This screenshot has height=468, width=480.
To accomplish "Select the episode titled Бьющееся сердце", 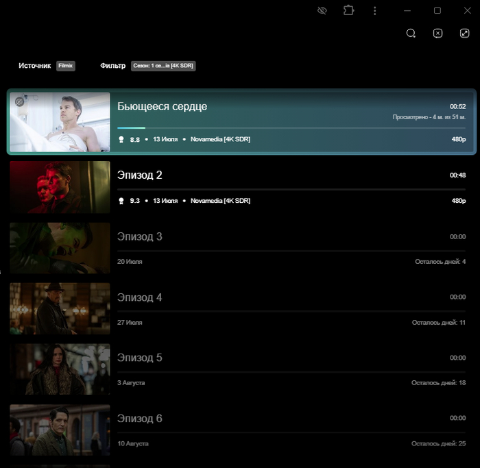I will pos(162,107).
